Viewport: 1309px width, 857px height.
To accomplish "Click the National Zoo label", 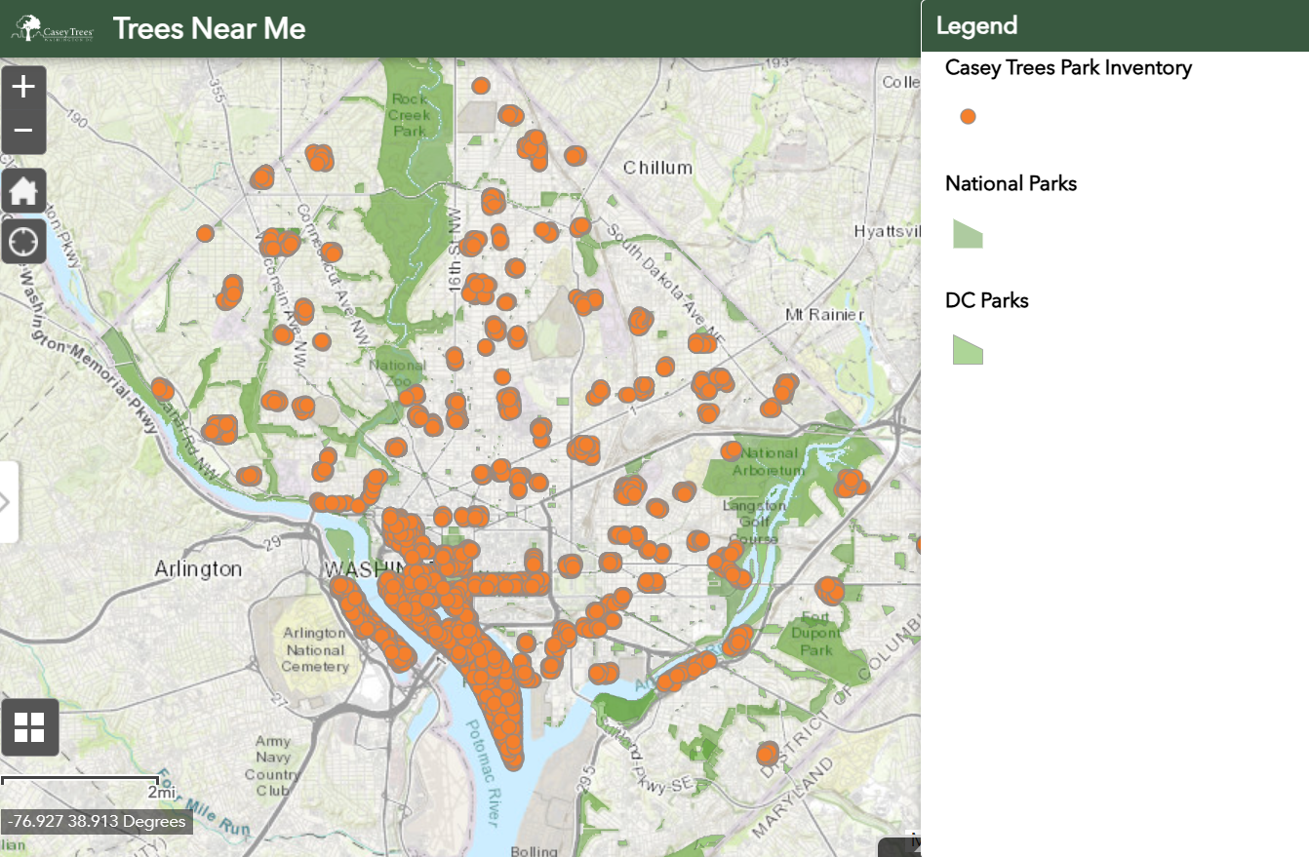I will (x=398, y=372).
